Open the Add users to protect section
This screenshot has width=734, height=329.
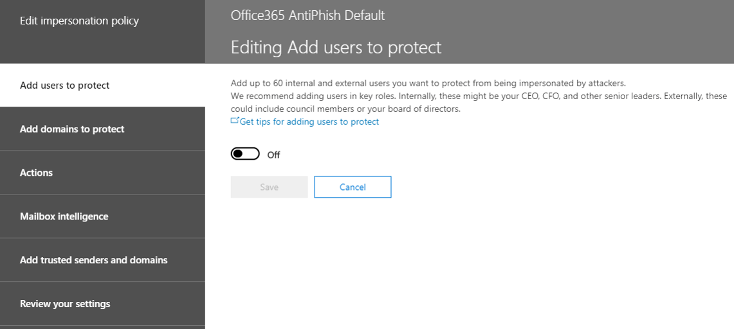(x=102, y=85)
